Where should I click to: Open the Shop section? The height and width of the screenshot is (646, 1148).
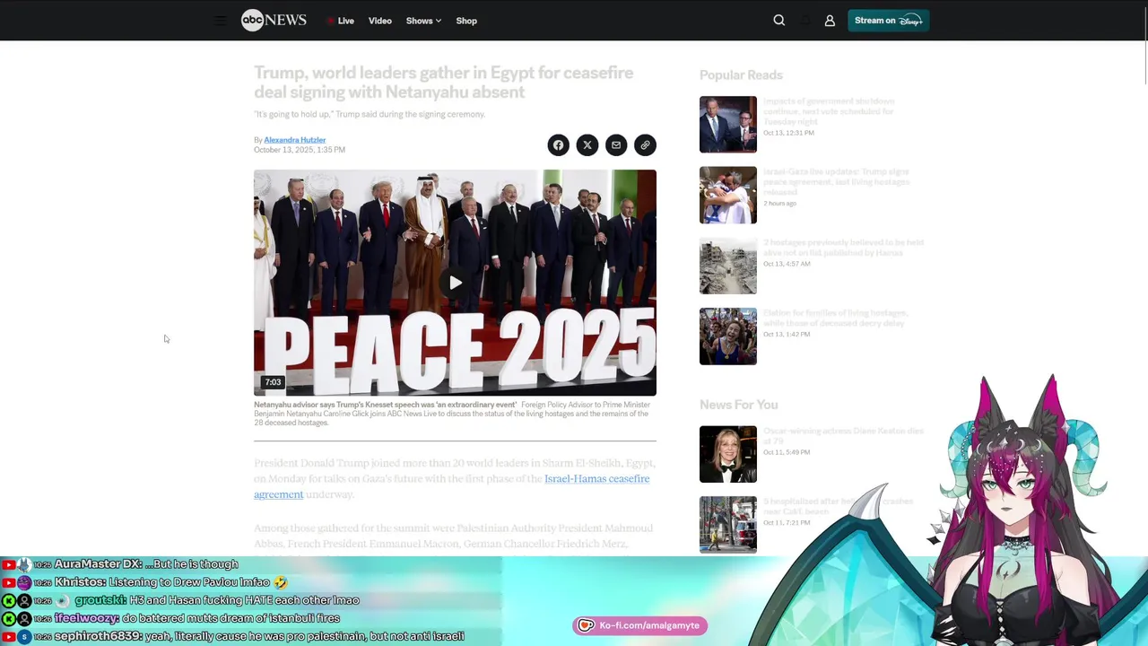pyautogui.click(x=466, y=21)
